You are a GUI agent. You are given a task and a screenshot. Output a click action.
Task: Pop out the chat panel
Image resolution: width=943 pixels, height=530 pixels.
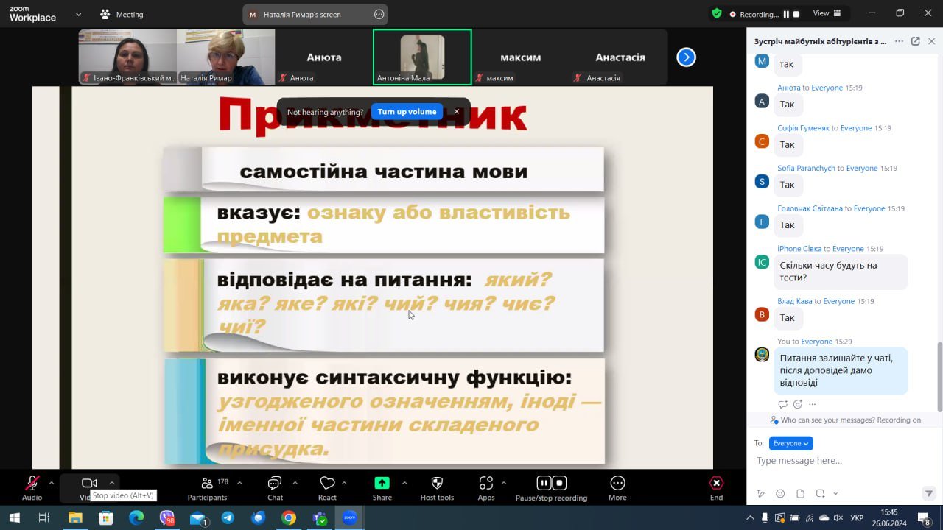[915, 41]
